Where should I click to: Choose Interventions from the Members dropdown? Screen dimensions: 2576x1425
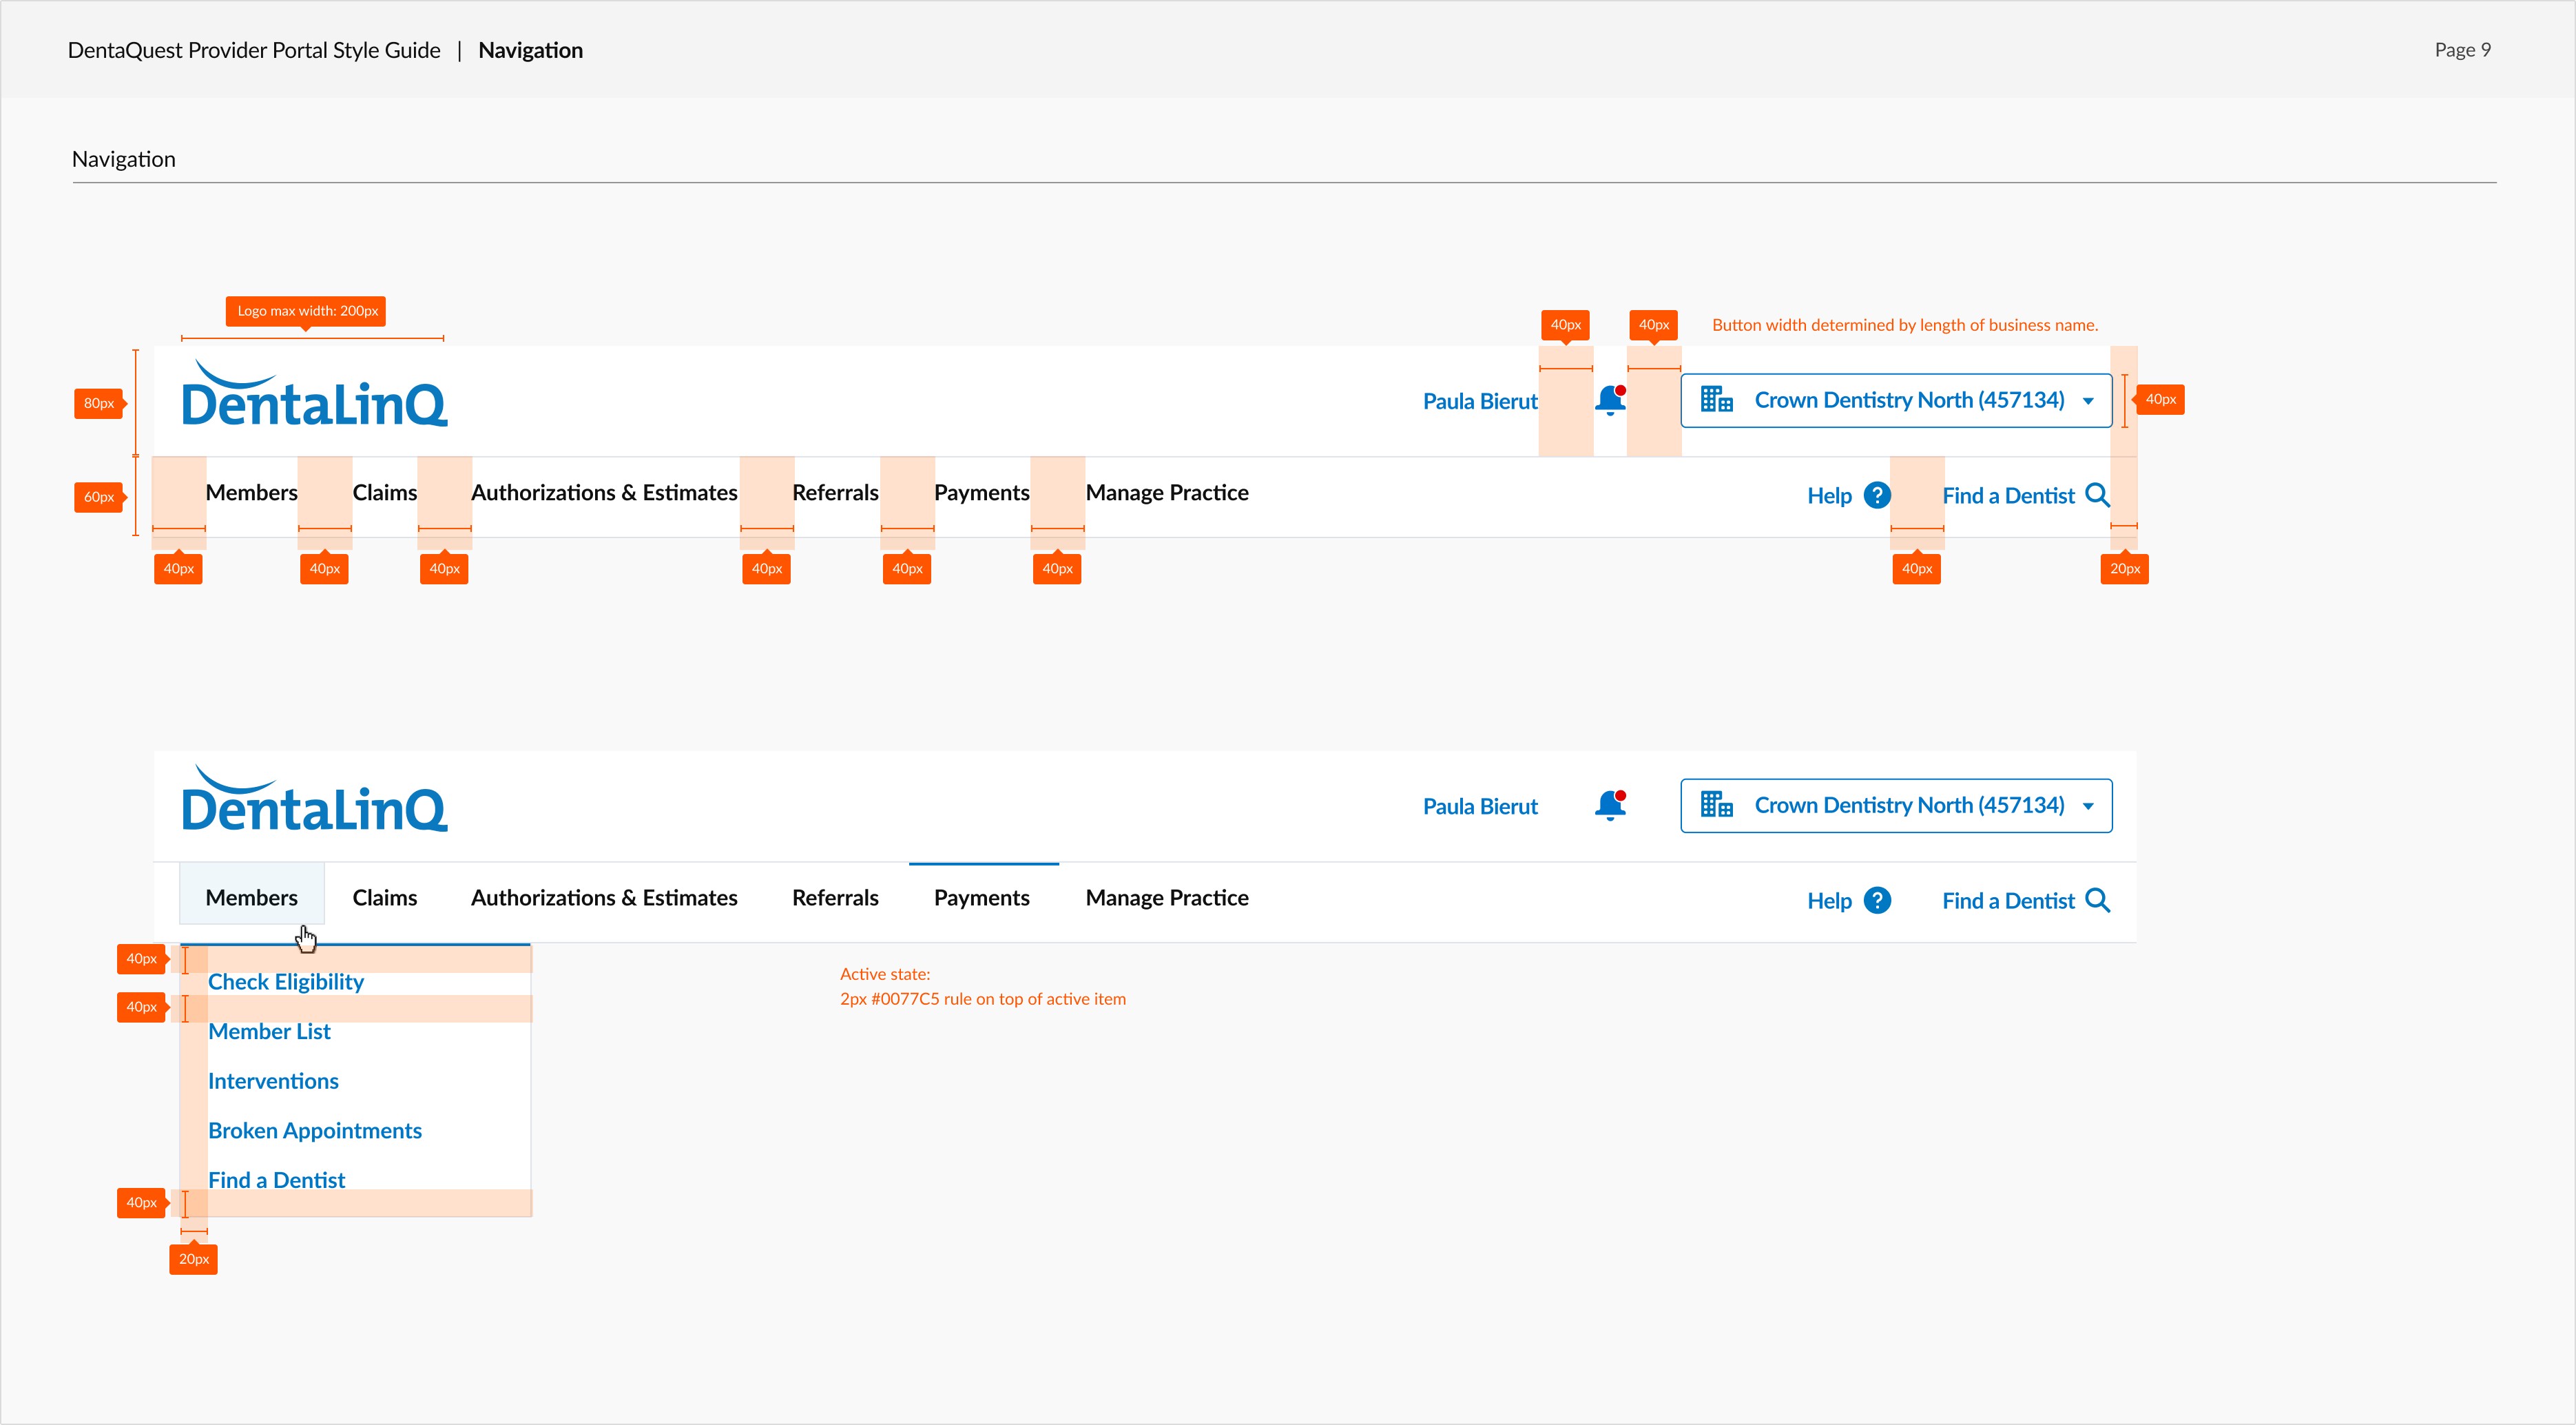click(273, 1080)
